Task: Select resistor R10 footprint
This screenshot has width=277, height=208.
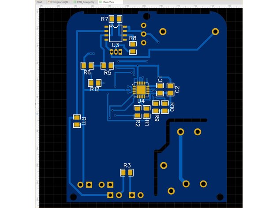Action: tap(165, 107)
